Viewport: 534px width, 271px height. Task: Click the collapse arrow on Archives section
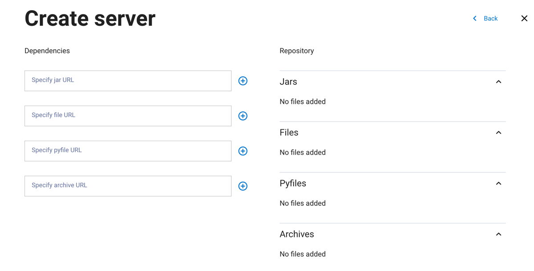pos(498,234)
